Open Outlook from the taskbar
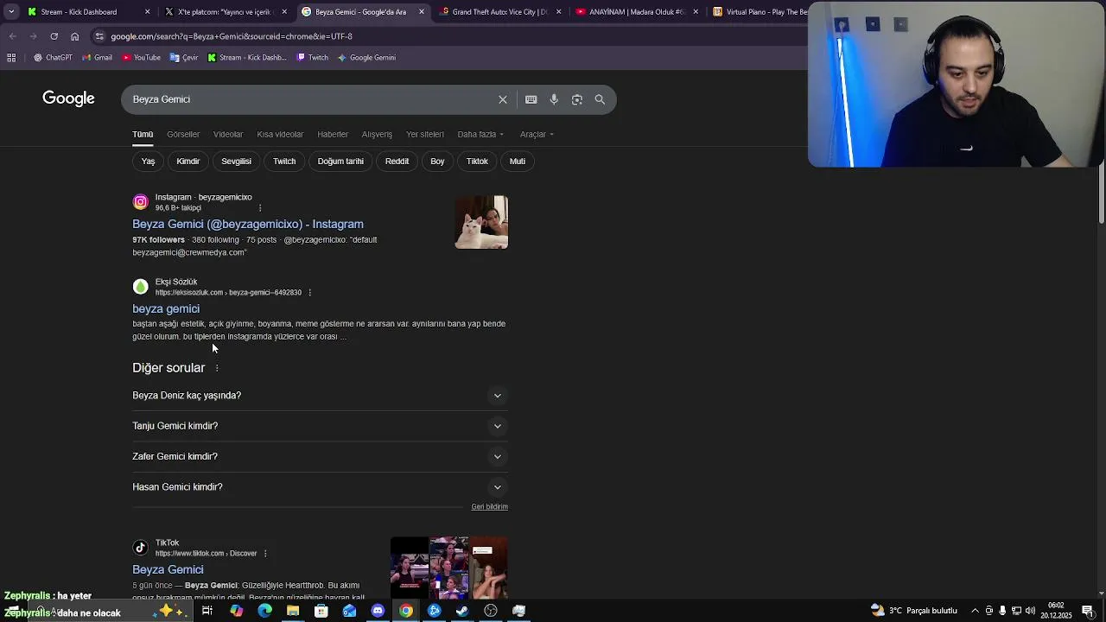The height and width of the screenshot is (622, 1106). click(x=349, y=611)
